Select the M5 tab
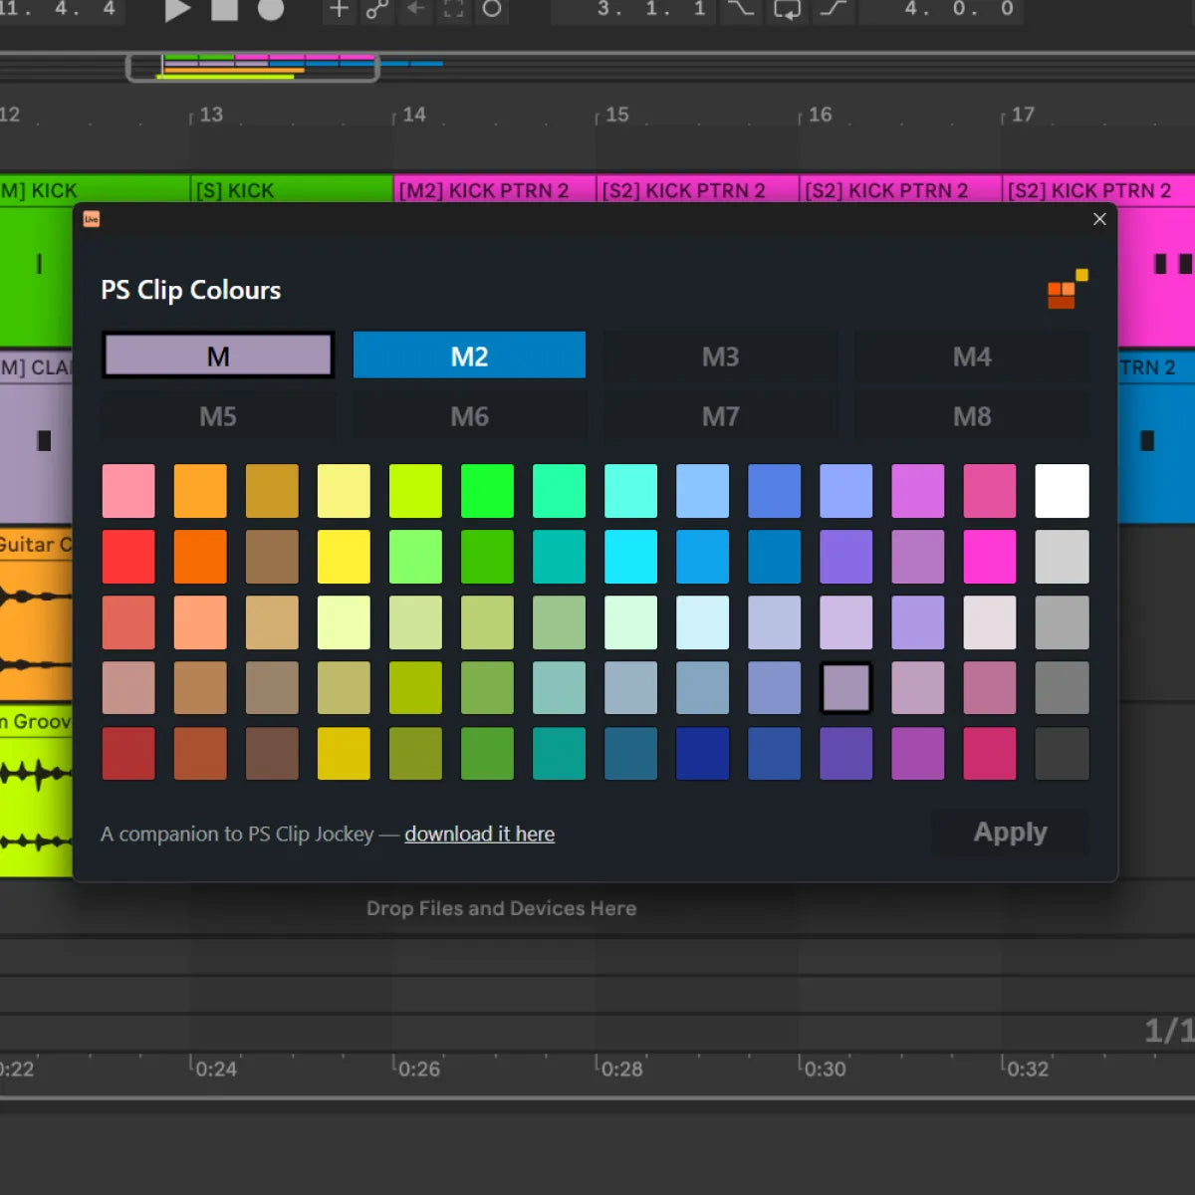This screenshot has width=1195, height=1195. tap(218, 416)
